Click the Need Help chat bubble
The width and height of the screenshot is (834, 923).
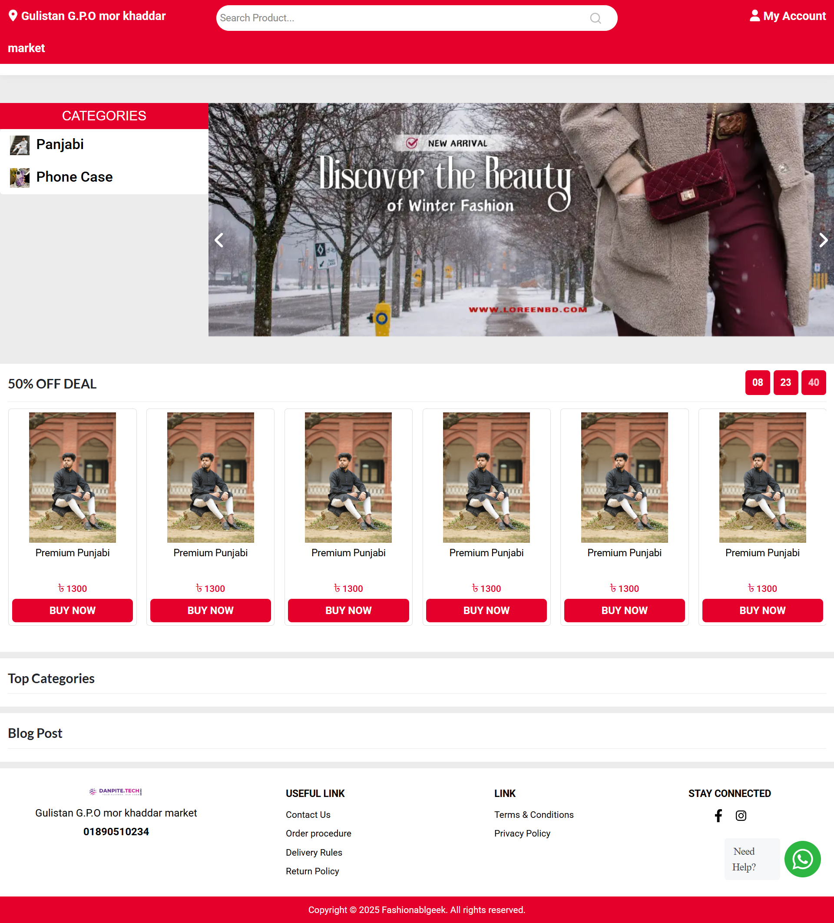point(751,859)
